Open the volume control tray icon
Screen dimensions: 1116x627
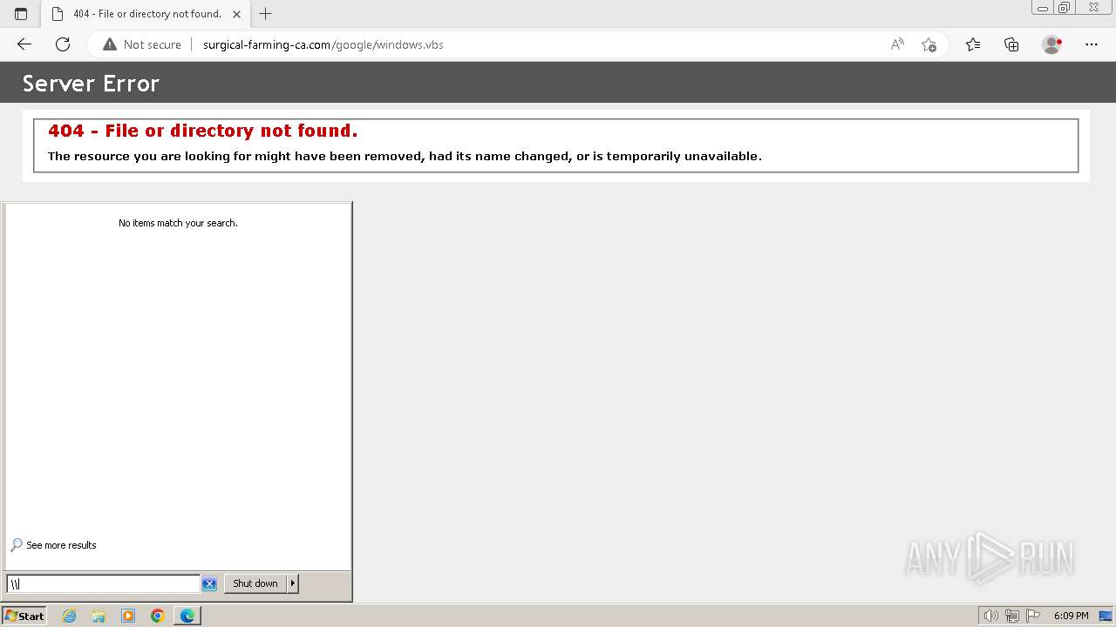[991, 616]
